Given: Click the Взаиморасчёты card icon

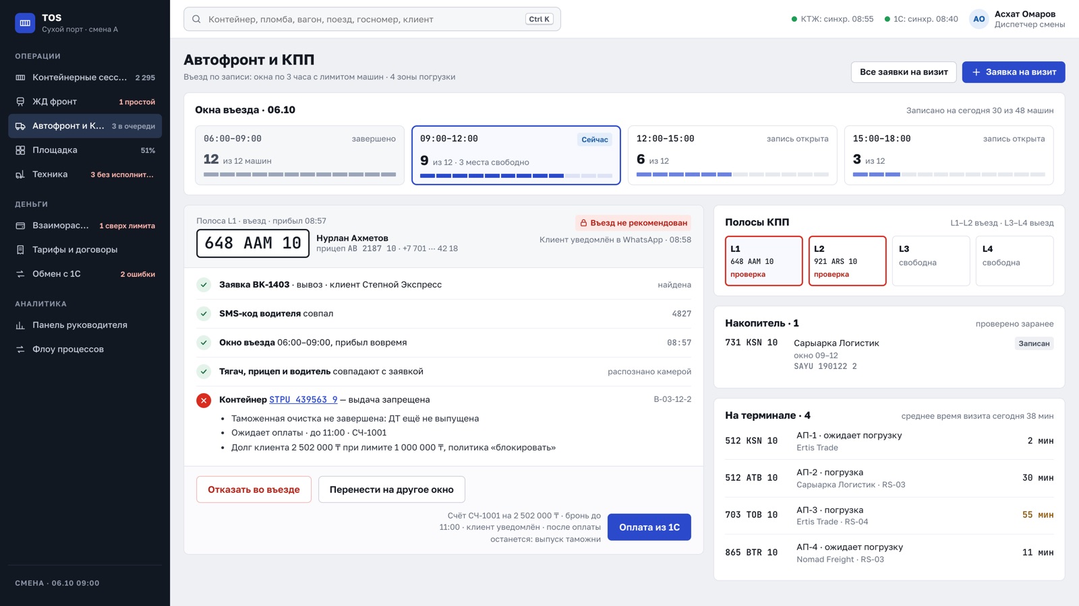Looking at the screenshot, I should [x=20, y=226].
